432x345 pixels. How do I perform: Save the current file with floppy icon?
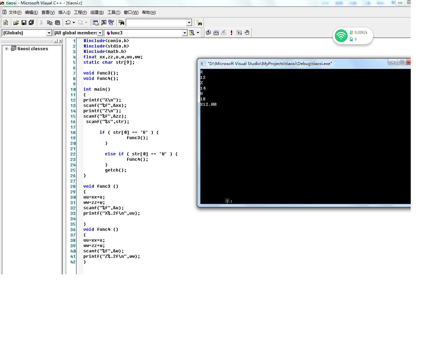pos(24,23)
